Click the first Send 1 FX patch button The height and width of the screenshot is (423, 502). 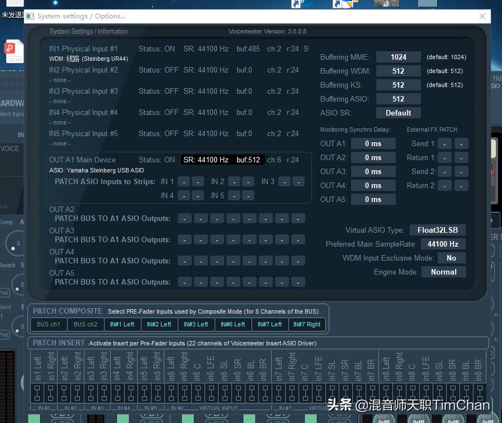[x=444, y=143]
